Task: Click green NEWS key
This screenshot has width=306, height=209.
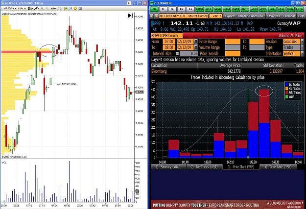Action: (x=263, y=9)
